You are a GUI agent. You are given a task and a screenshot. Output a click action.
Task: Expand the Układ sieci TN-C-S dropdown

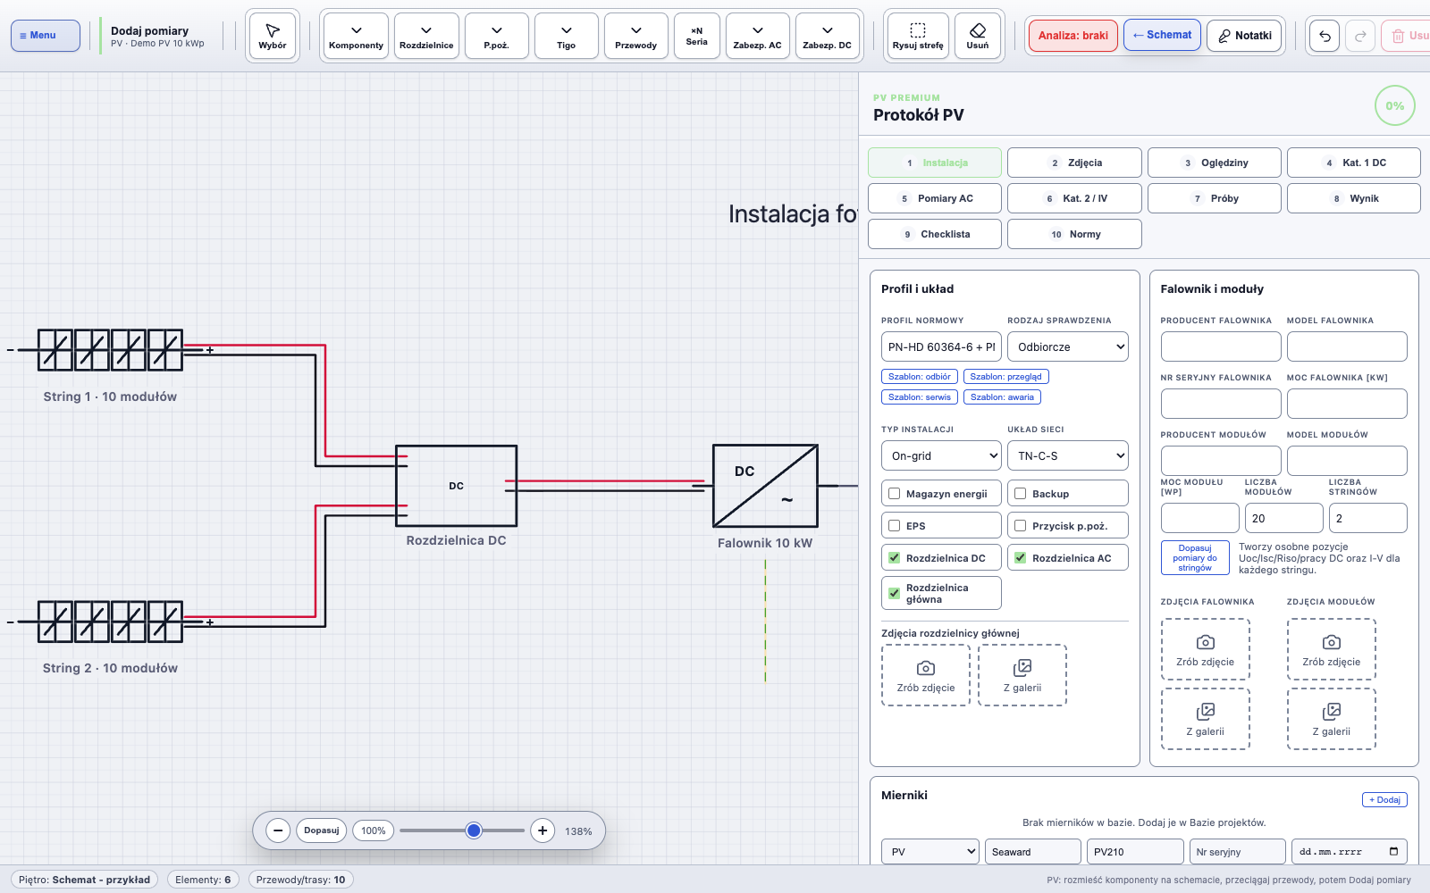point(1068,455)
